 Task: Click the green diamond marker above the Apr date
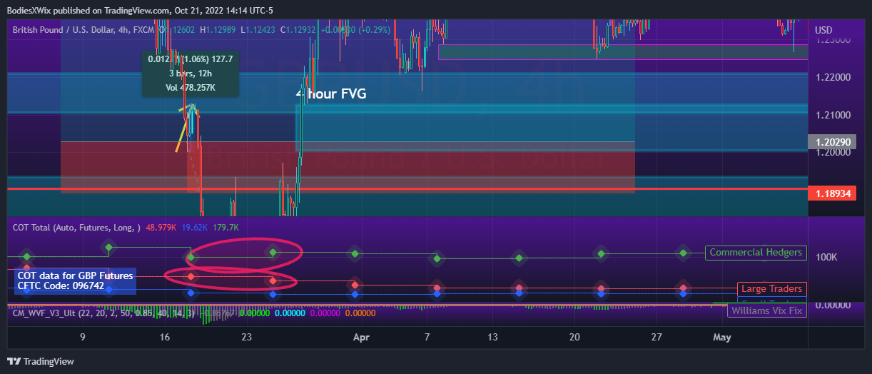pos(355,253)
